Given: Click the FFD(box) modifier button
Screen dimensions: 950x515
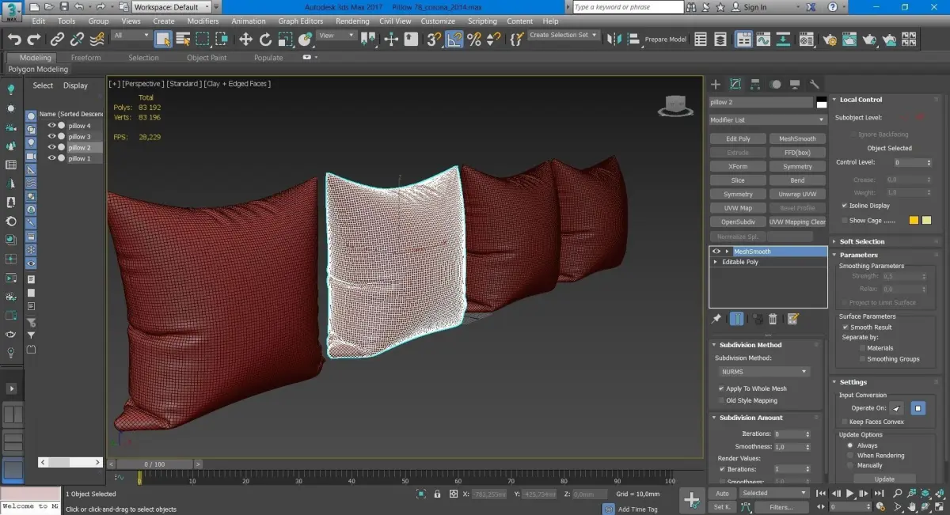Looking at the screenshot, I should click(797, 153).
